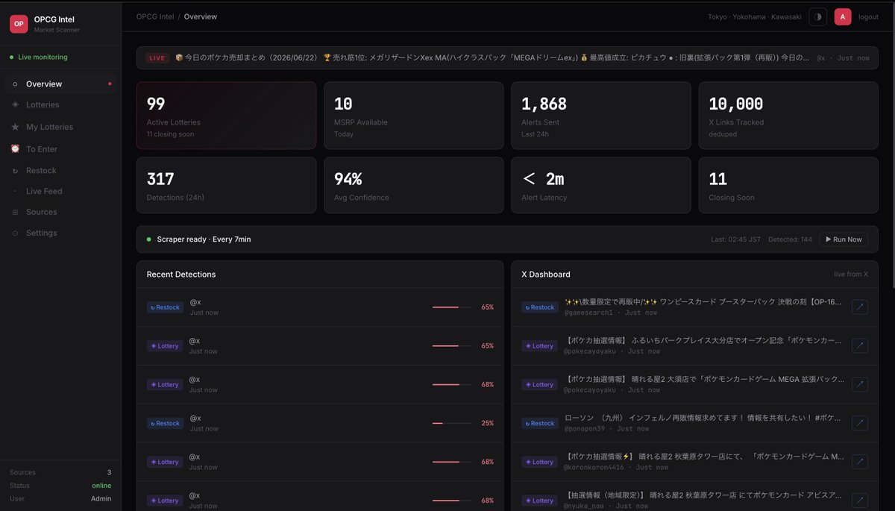
Task: Open the Sources page
Action: (60, 212)
